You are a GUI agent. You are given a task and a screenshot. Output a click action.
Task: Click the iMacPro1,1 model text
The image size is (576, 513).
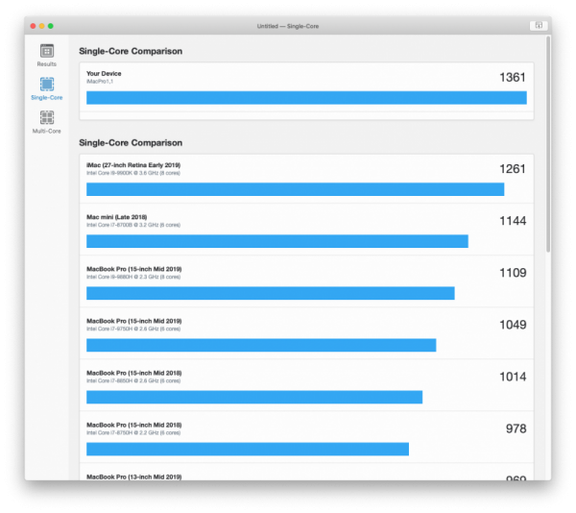[x=100, y=82]
